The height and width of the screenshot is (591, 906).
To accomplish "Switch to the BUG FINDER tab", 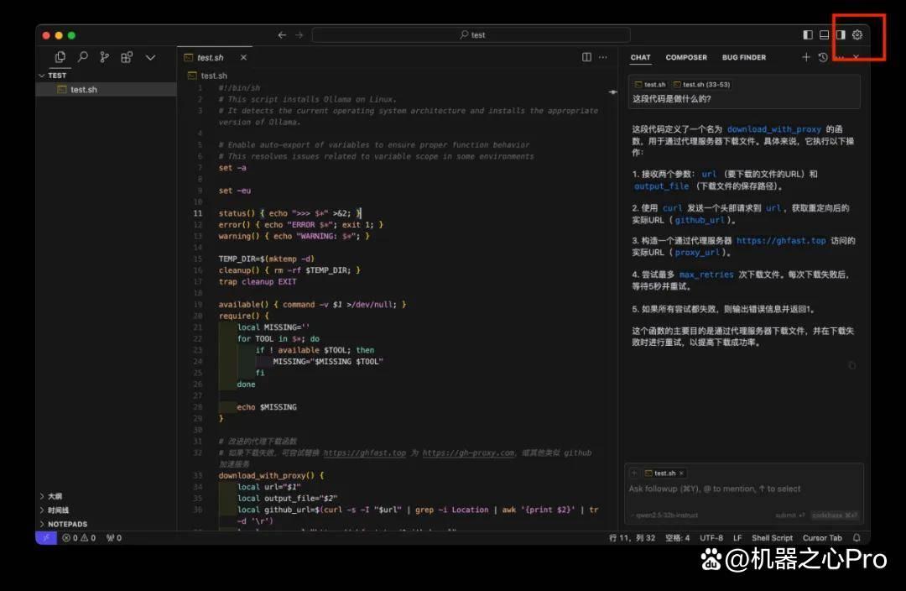I will [x=743, y=57].
